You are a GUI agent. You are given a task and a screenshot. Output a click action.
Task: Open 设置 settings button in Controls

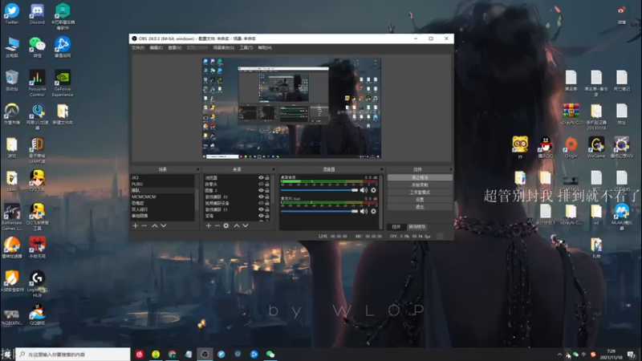point(420,200)
